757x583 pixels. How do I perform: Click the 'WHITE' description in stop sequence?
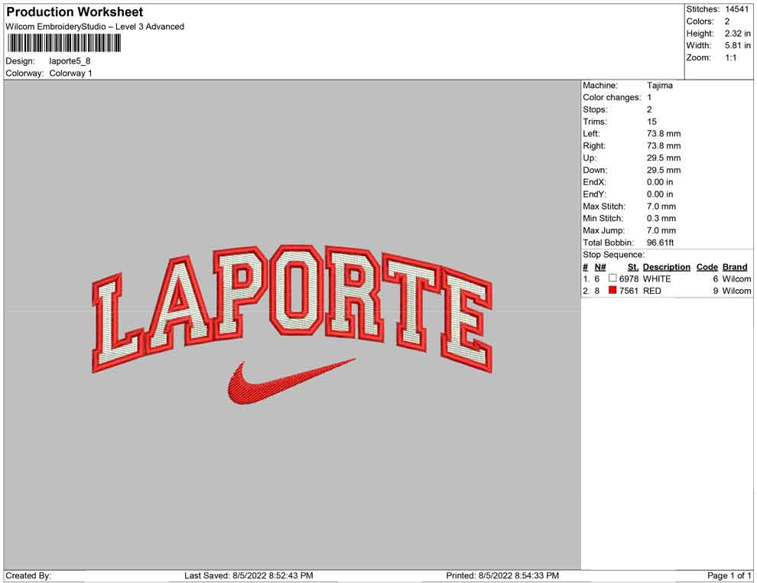[x=657, y=278]
